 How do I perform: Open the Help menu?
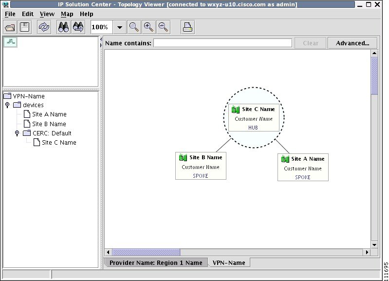click(x=86, y=14)
